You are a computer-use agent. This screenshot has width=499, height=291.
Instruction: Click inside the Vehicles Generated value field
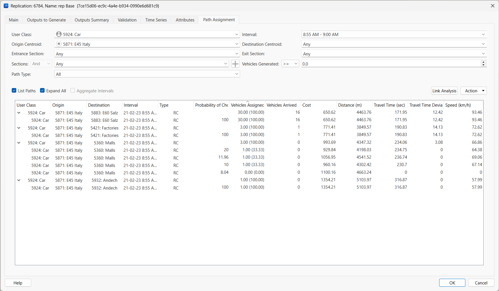pyautogui.click(x=372, y=63)
